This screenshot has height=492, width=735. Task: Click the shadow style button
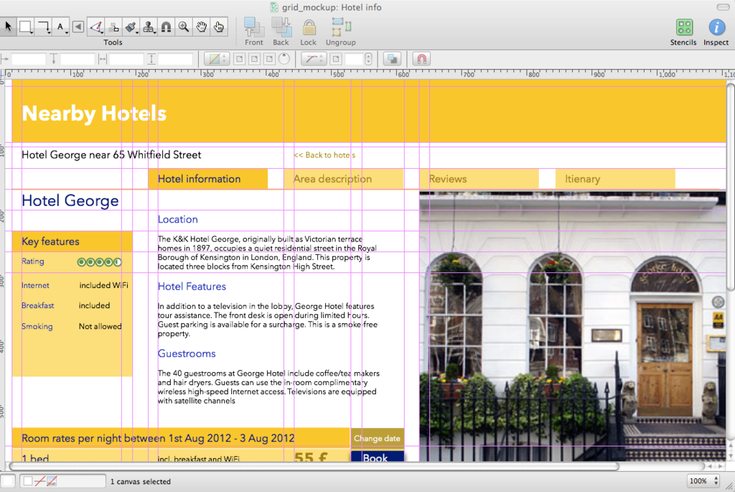click(x=392, y=59)
